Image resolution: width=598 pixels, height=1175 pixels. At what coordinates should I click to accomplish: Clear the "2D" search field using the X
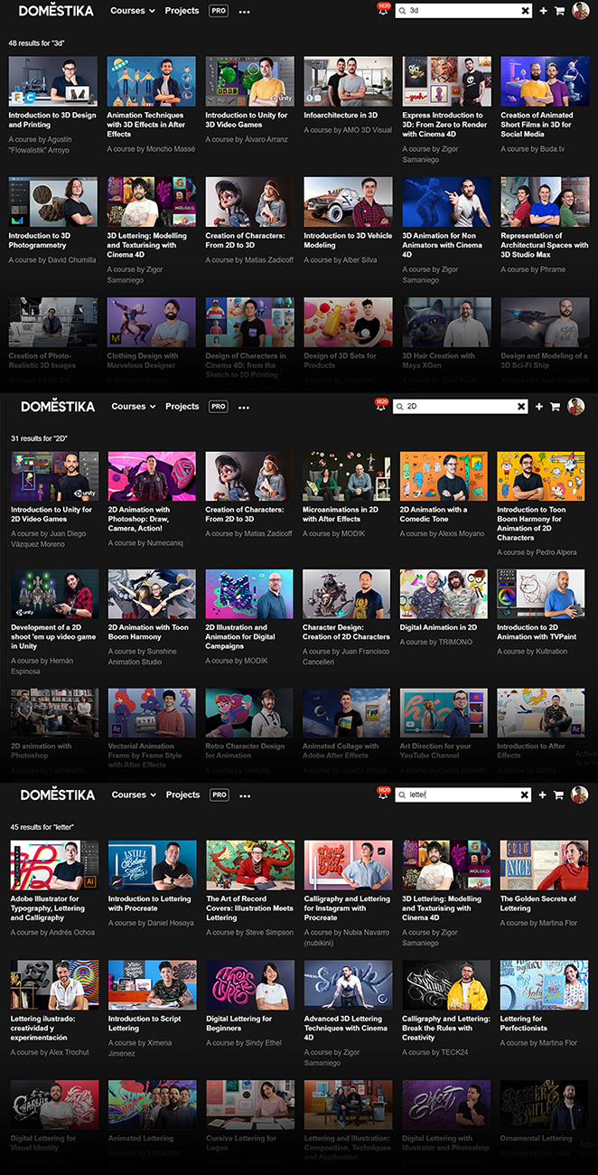pos(521,407)
